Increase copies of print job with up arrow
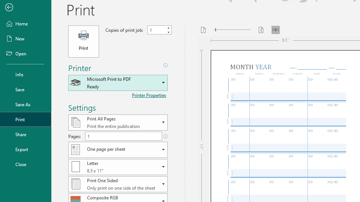The width and height of the screenshot is (360, 202). pyautogui.click(x=169, y=28)
